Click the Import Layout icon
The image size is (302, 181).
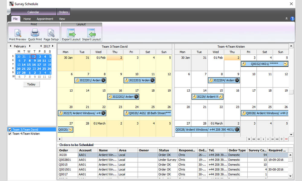(x=91, y=33)
